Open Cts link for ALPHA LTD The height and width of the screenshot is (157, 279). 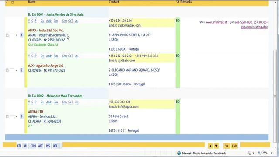point(43,102)
